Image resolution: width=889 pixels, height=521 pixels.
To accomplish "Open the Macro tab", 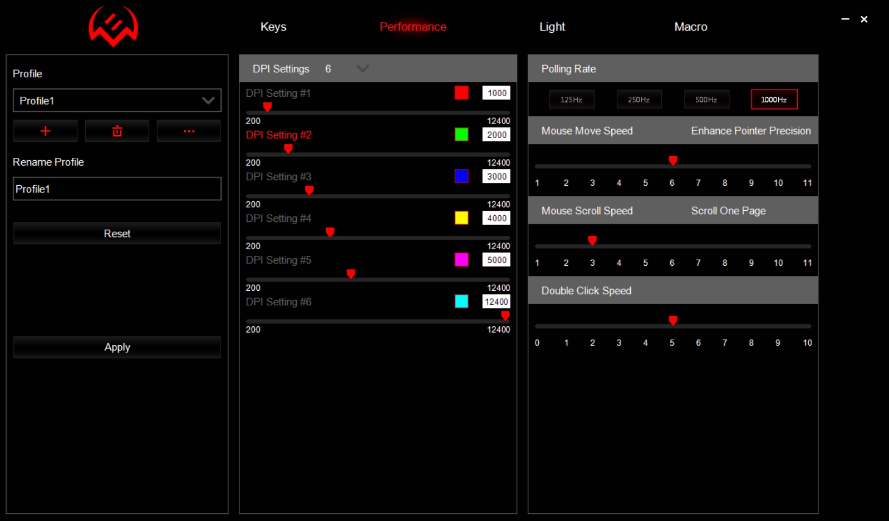I will point(691,27).
